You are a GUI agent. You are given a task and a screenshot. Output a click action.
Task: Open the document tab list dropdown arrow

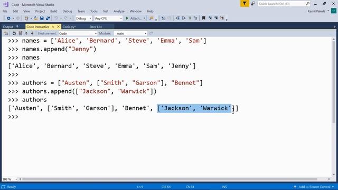pos(334,27)
